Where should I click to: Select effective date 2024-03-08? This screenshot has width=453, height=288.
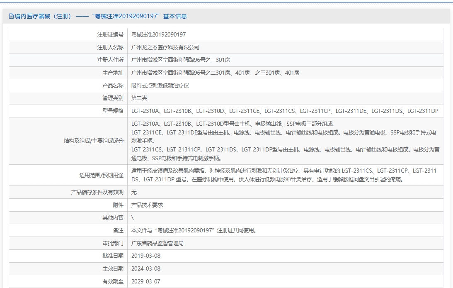[x=145, y=268]
